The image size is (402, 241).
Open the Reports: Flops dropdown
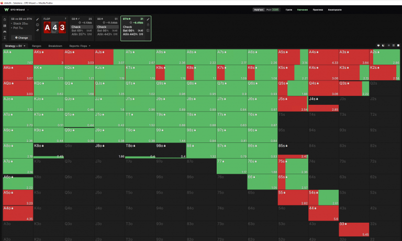tap(80, 46)
